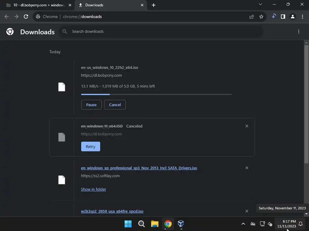Image resolution: width=309 pixels, height=231 pixels.
Task: Click the muted volume tray icon
Action: pyautogui.click(x=270, y=224)
